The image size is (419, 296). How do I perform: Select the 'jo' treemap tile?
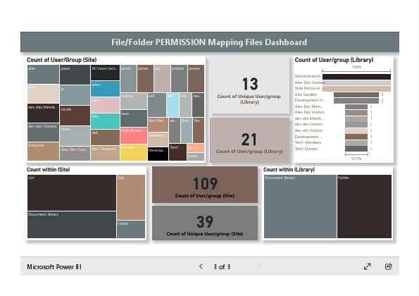(x=75, y=95)
